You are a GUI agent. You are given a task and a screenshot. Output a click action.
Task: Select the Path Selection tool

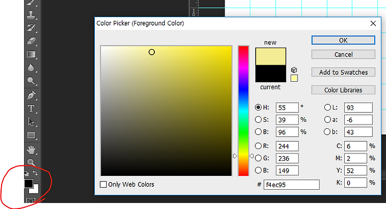(x=31, y=121)
